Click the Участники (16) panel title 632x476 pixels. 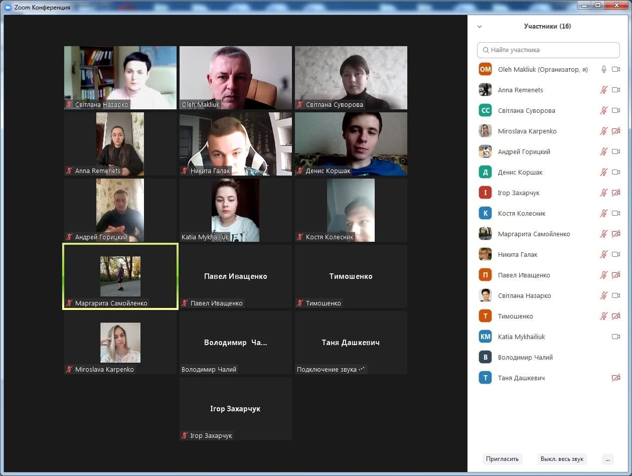tap(547, 26)
